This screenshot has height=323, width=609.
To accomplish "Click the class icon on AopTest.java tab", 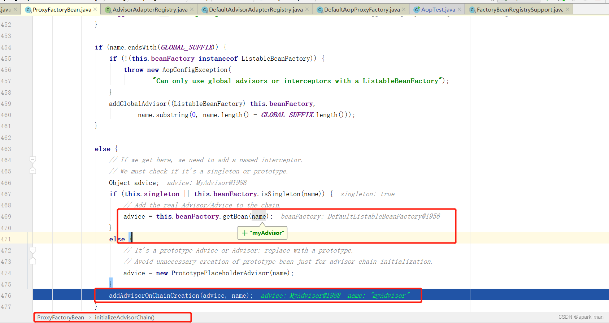I will tap(417, 10).
